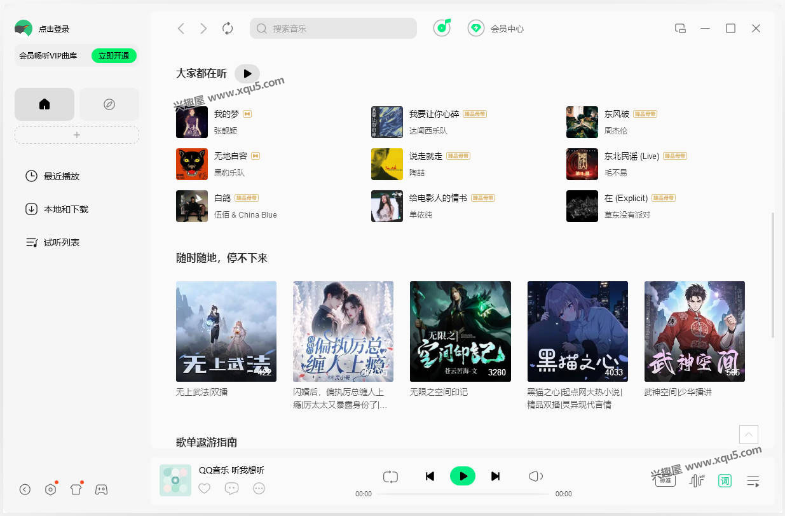Open the game controller icon
The image size is (785, 516).
(x=101, y=489)
